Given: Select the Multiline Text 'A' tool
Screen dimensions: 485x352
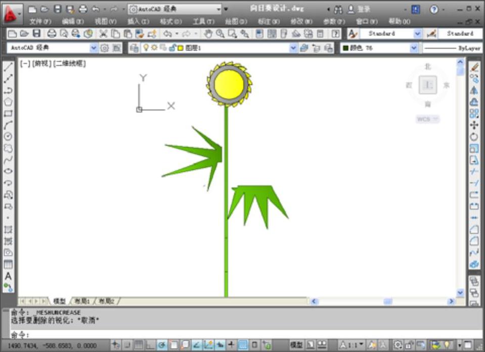Looking at the screenshot, I should (8, 276).
